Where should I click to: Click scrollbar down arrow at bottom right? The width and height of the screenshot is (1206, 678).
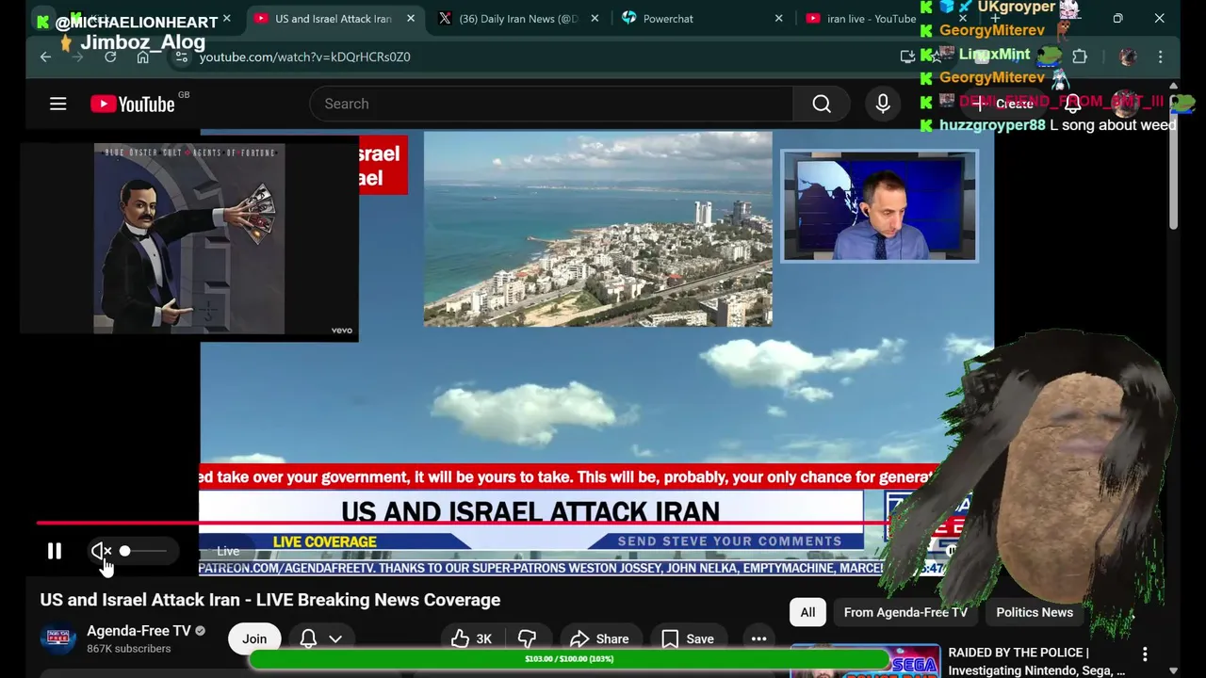point(1173,670)
